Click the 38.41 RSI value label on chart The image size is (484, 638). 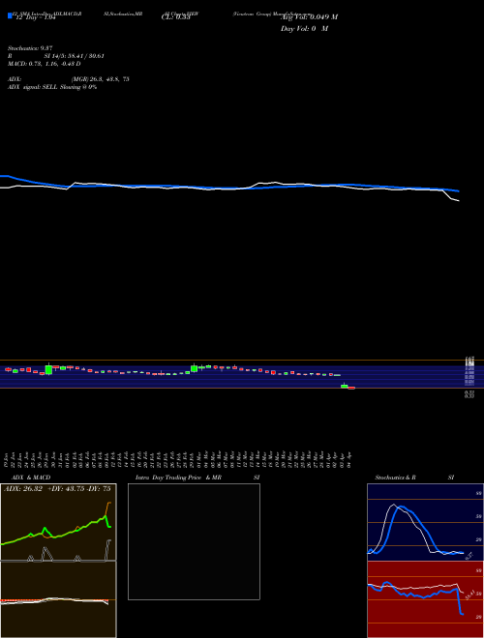pos(469,594)
